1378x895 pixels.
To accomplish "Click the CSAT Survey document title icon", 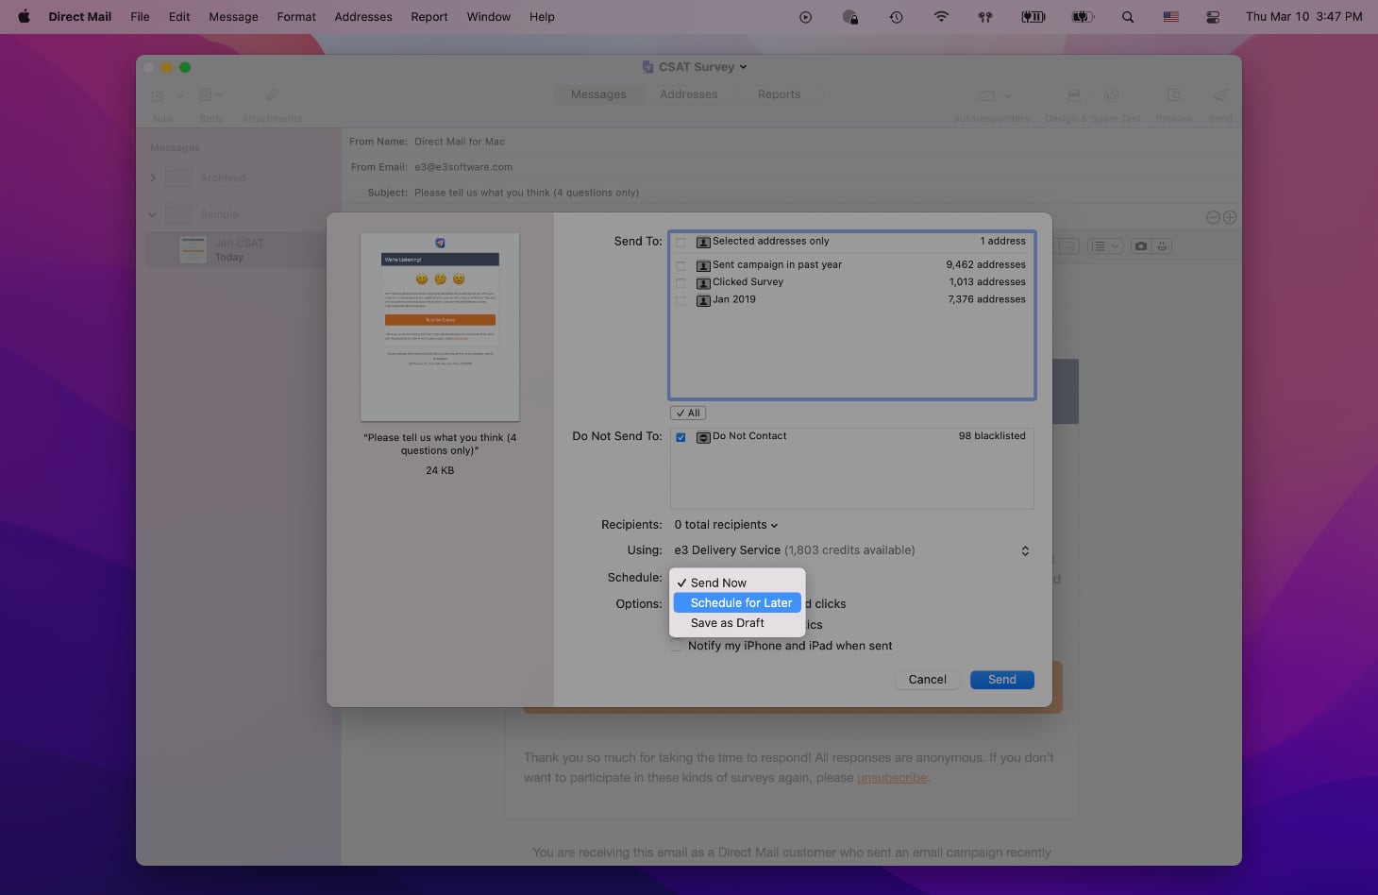I will pyautogui.click(x=647, y=67).
